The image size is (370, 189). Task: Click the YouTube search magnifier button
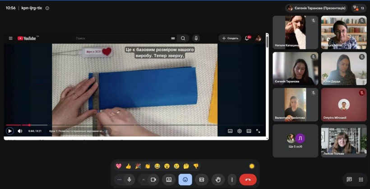click(x=183, y=38)
